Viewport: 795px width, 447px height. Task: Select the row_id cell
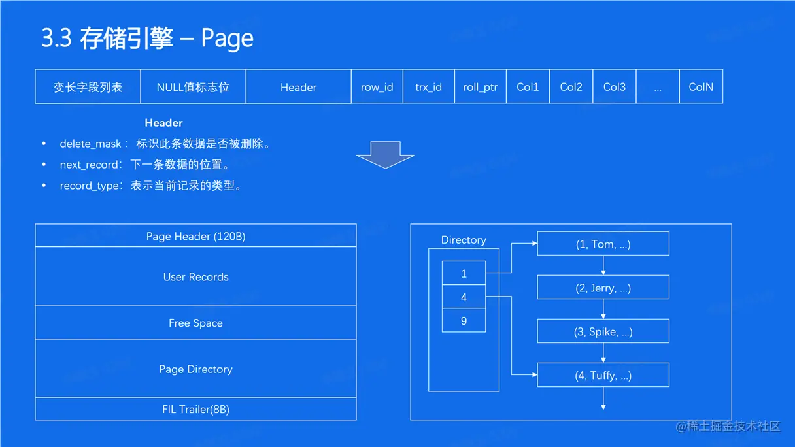pos(377,86)
